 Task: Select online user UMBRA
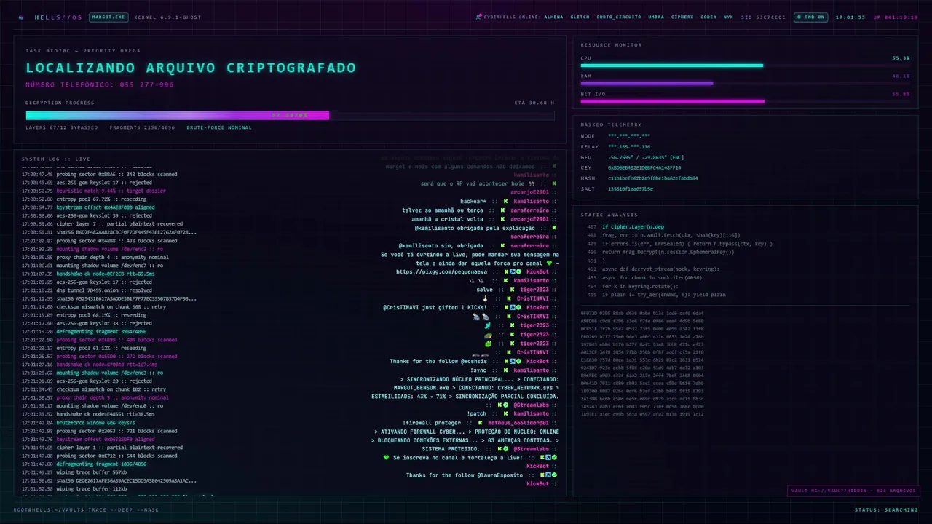pos(656,17)
